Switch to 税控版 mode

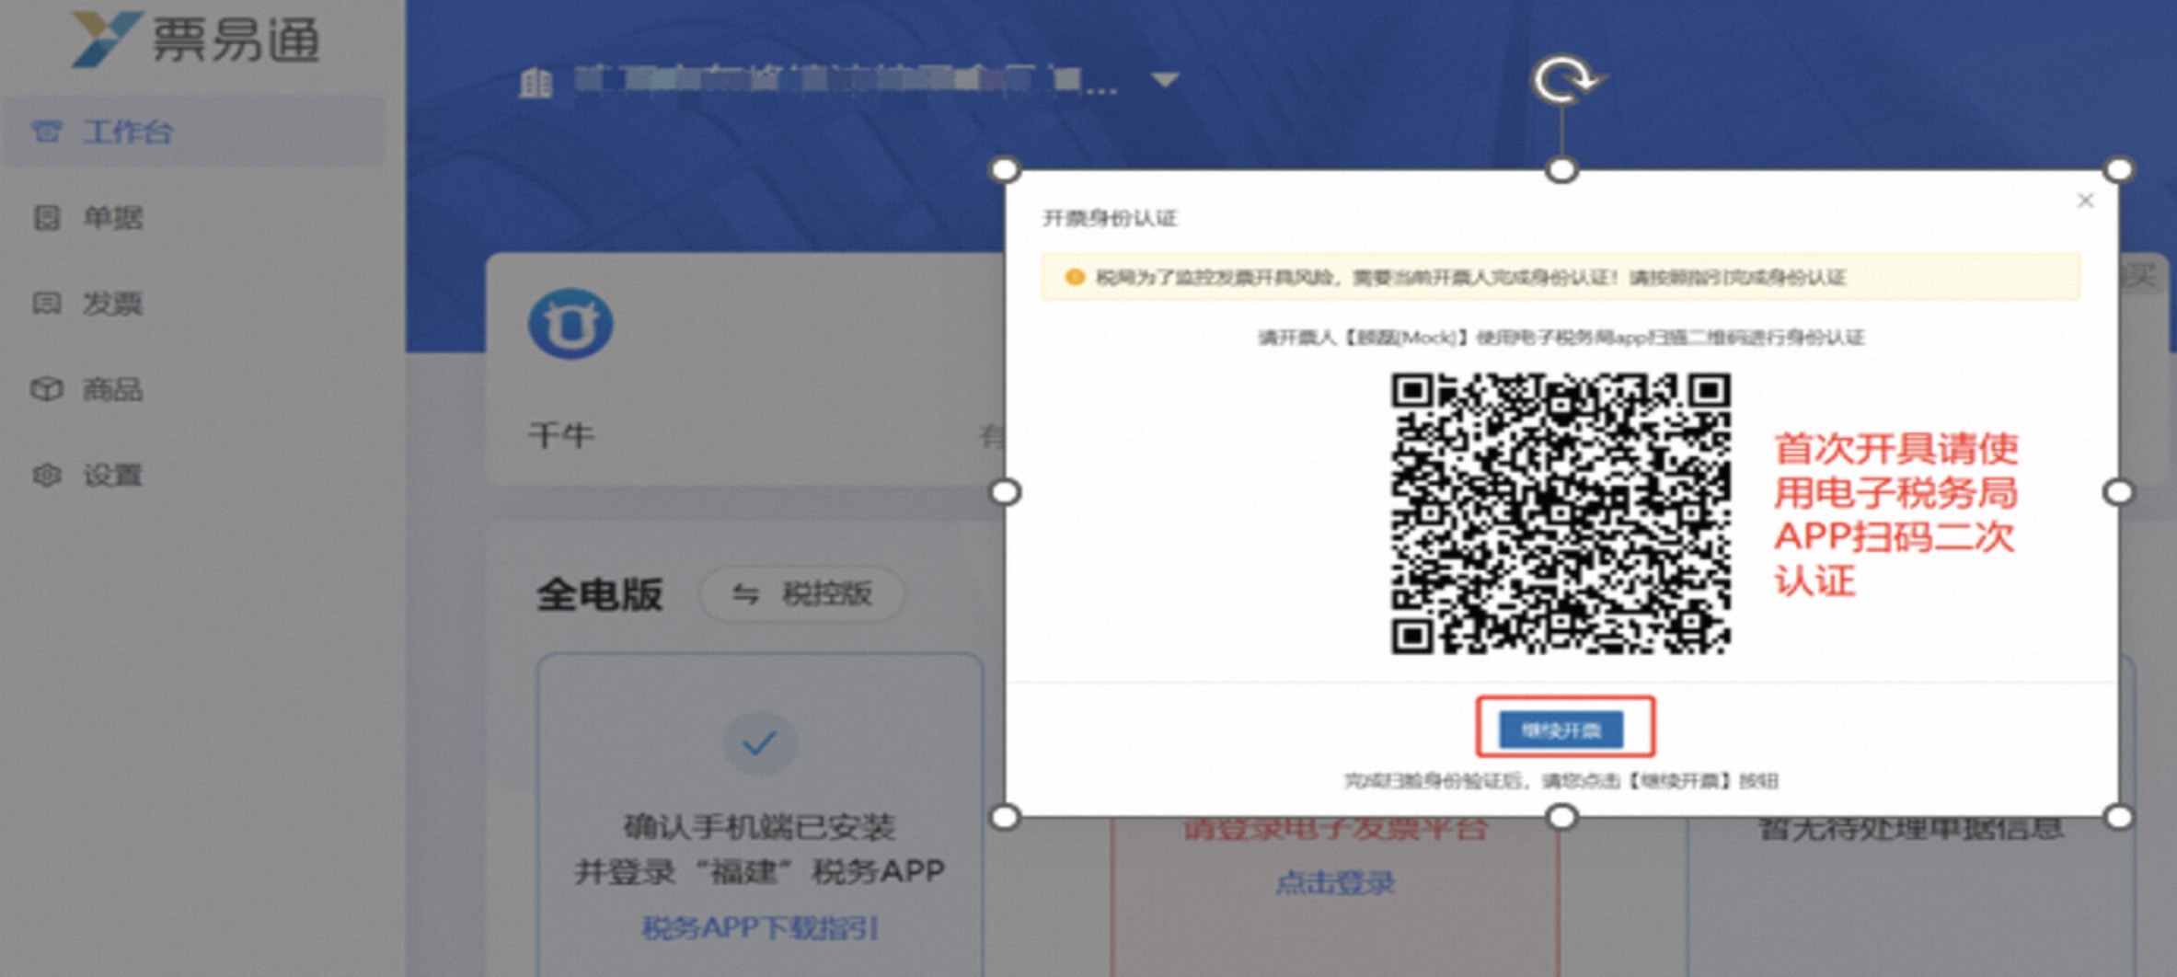(802, 594)
